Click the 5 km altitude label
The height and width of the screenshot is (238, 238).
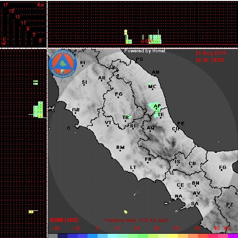tap(40, 40)
